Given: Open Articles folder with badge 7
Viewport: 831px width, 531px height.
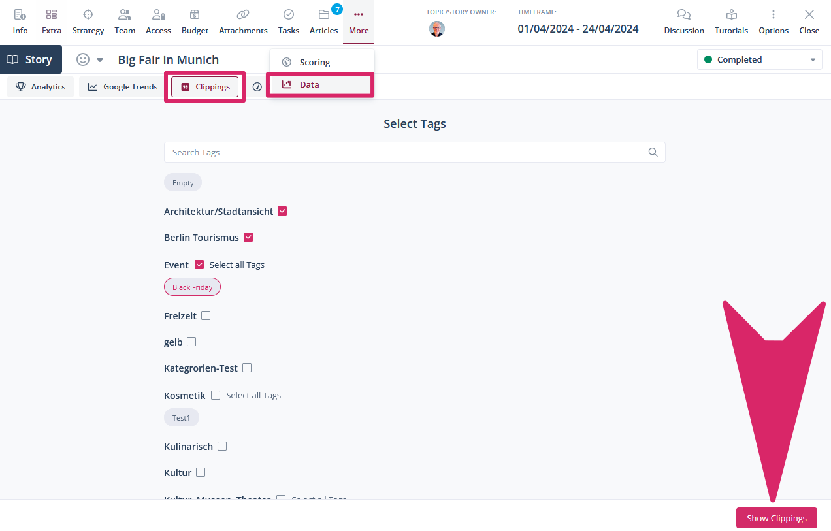Looking at the screenshot, I should pos(324,15).
